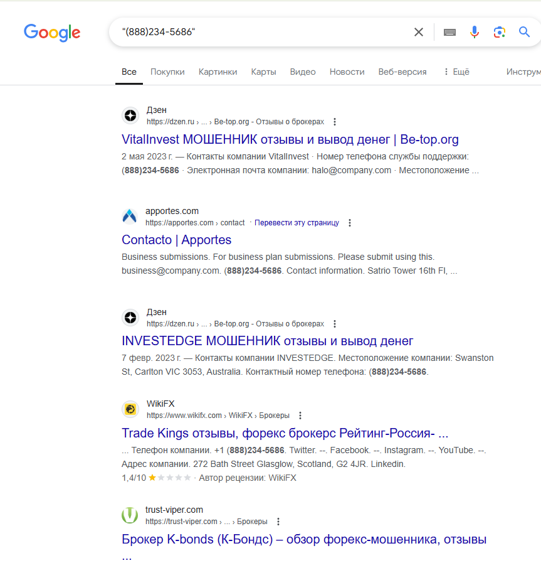Open the Карты tab
541x563 pixels.
[x=263, y=72]
